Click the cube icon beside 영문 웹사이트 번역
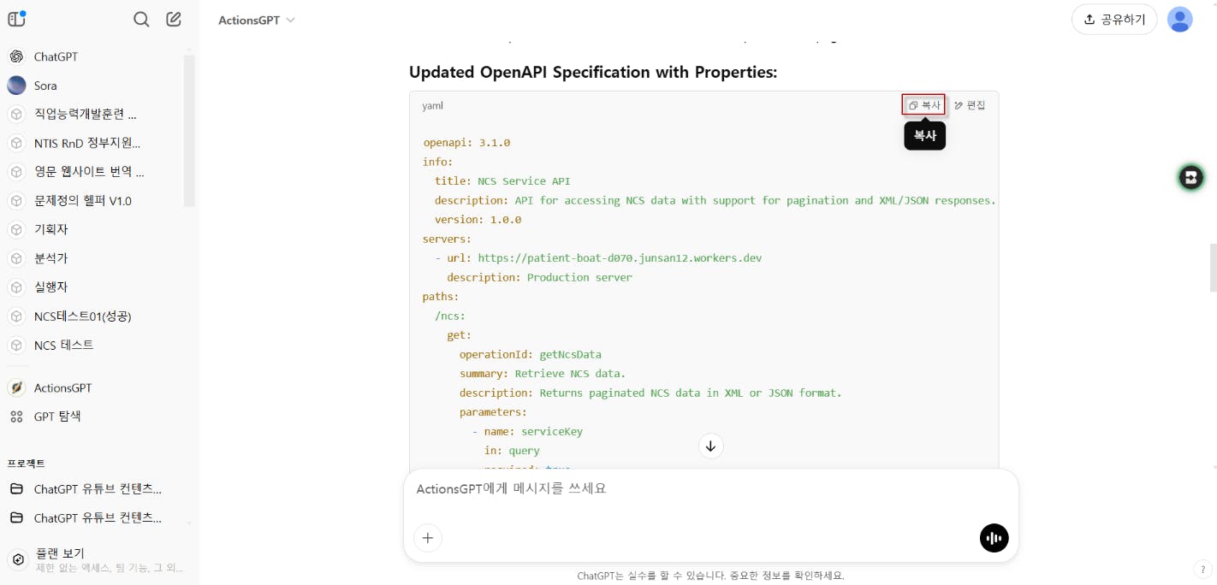The height and width of the screenshot is (585, 1217). click(16, 172)
